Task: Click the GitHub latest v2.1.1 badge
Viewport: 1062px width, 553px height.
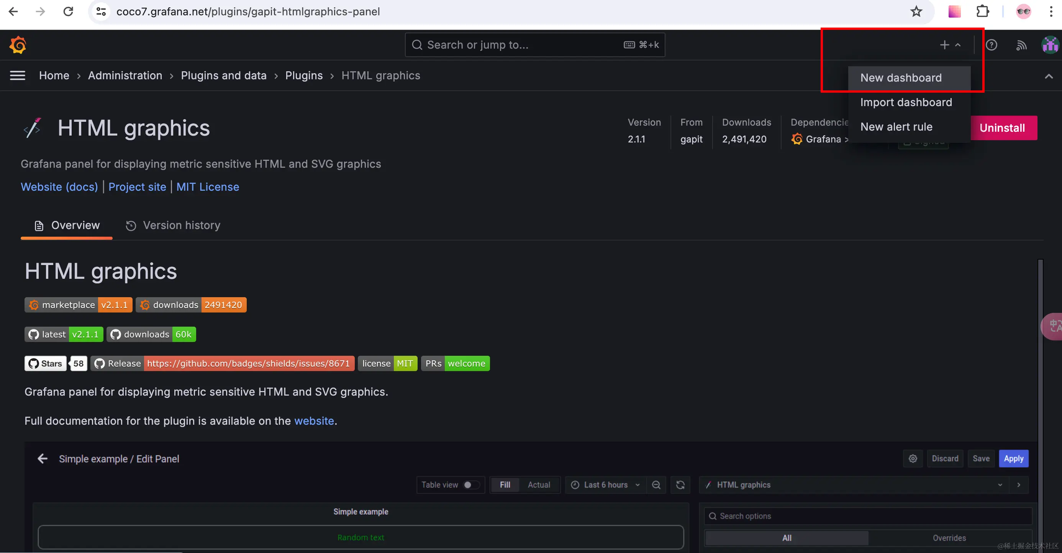Action: coord(64,334)
